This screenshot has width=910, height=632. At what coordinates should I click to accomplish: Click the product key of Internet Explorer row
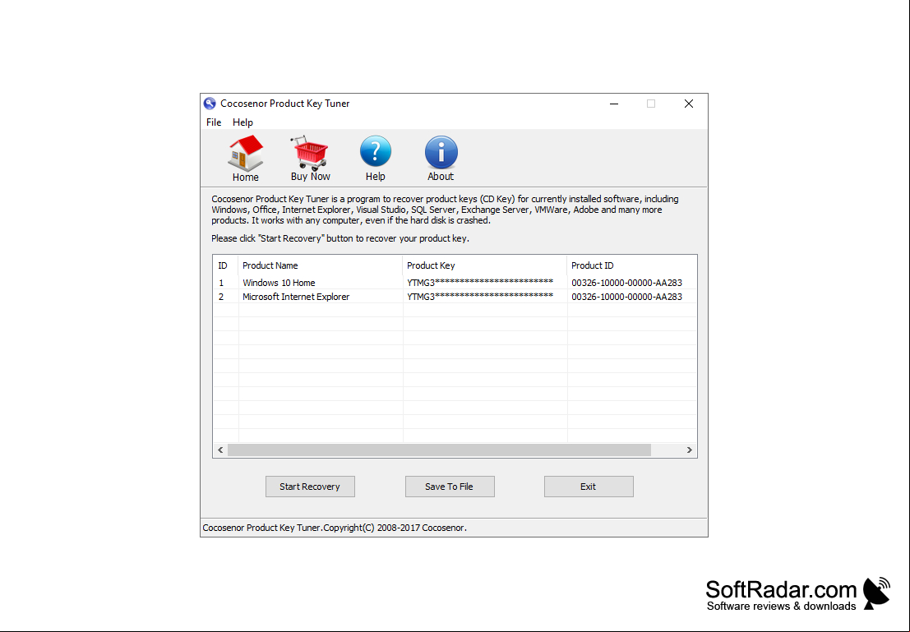[x=480, y=297]
